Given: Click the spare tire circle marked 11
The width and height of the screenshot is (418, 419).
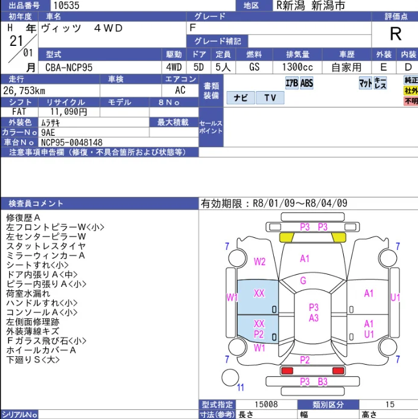Looking at the screenshot, I should coord(230,377).
